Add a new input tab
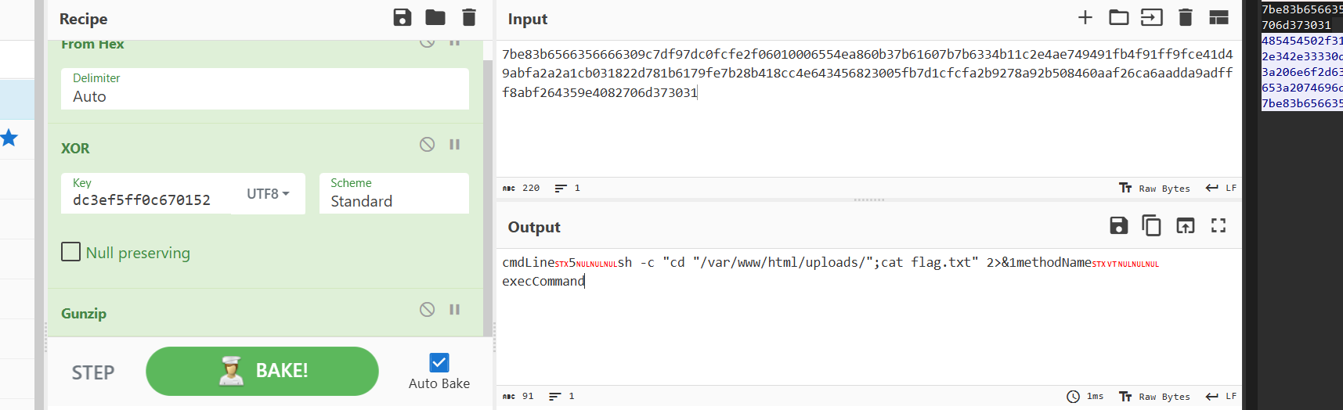 [x=1085, y=17]
